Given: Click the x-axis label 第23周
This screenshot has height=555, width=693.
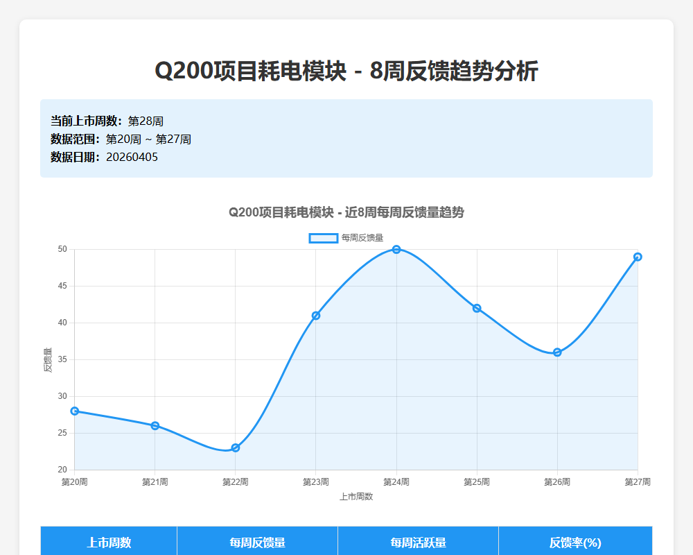Looking at the screenshot, I should point(316,482).
